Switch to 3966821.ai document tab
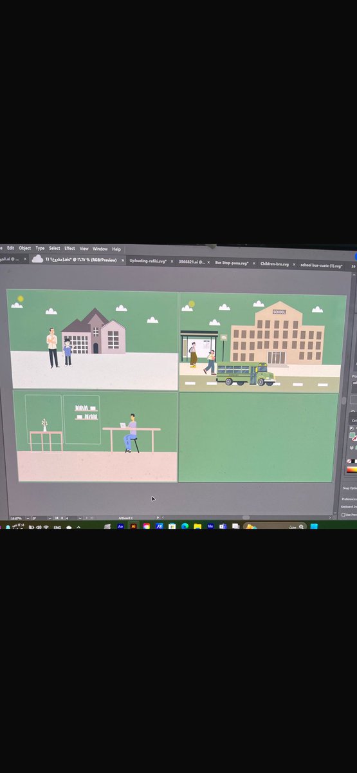Image resolution: width=357 pixels, height=773 pixels. [x=192, y=262]
